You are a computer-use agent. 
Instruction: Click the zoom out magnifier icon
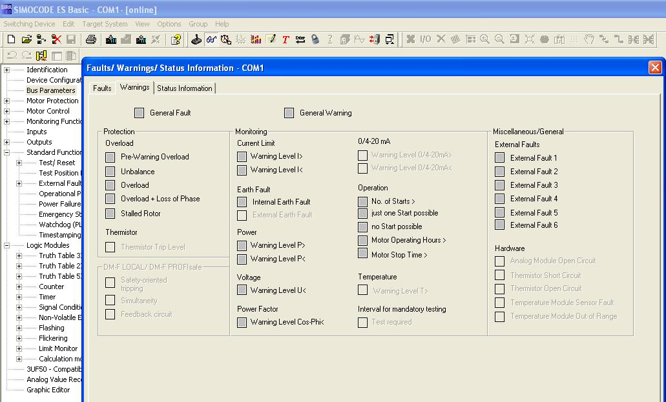coord(499,39)
